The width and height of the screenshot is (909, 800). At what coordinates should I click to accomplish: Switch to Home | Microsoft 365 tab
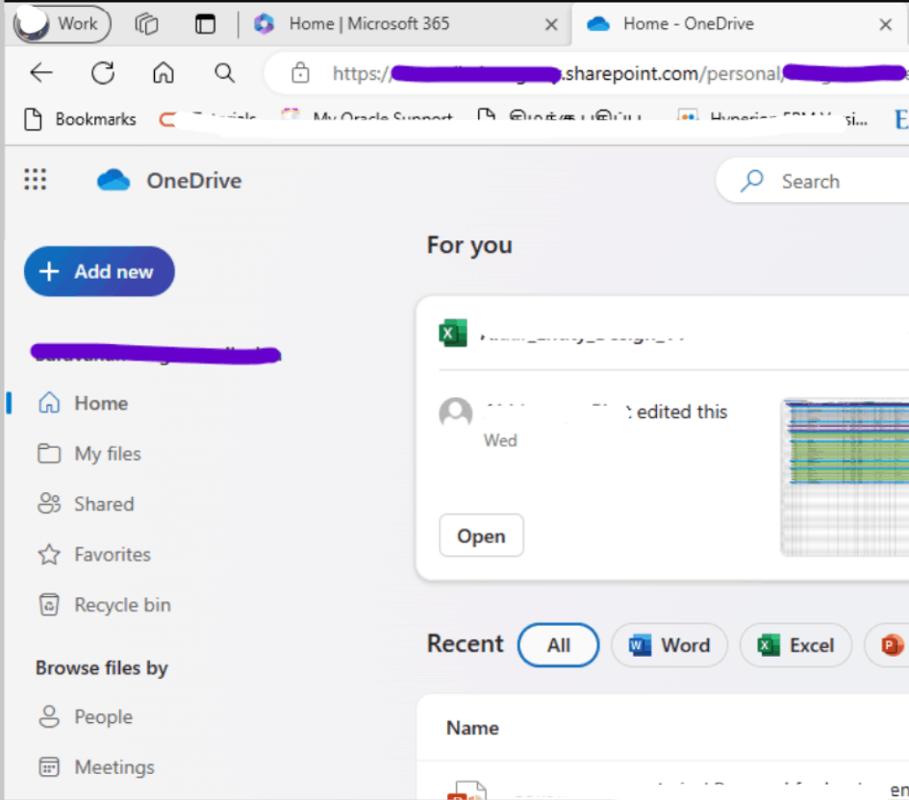(x=368, y=24)
